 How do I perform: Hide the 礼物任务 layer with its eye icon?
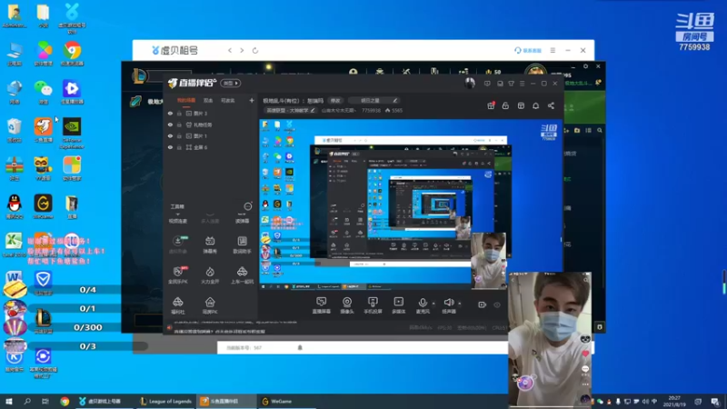click(170, 125)
